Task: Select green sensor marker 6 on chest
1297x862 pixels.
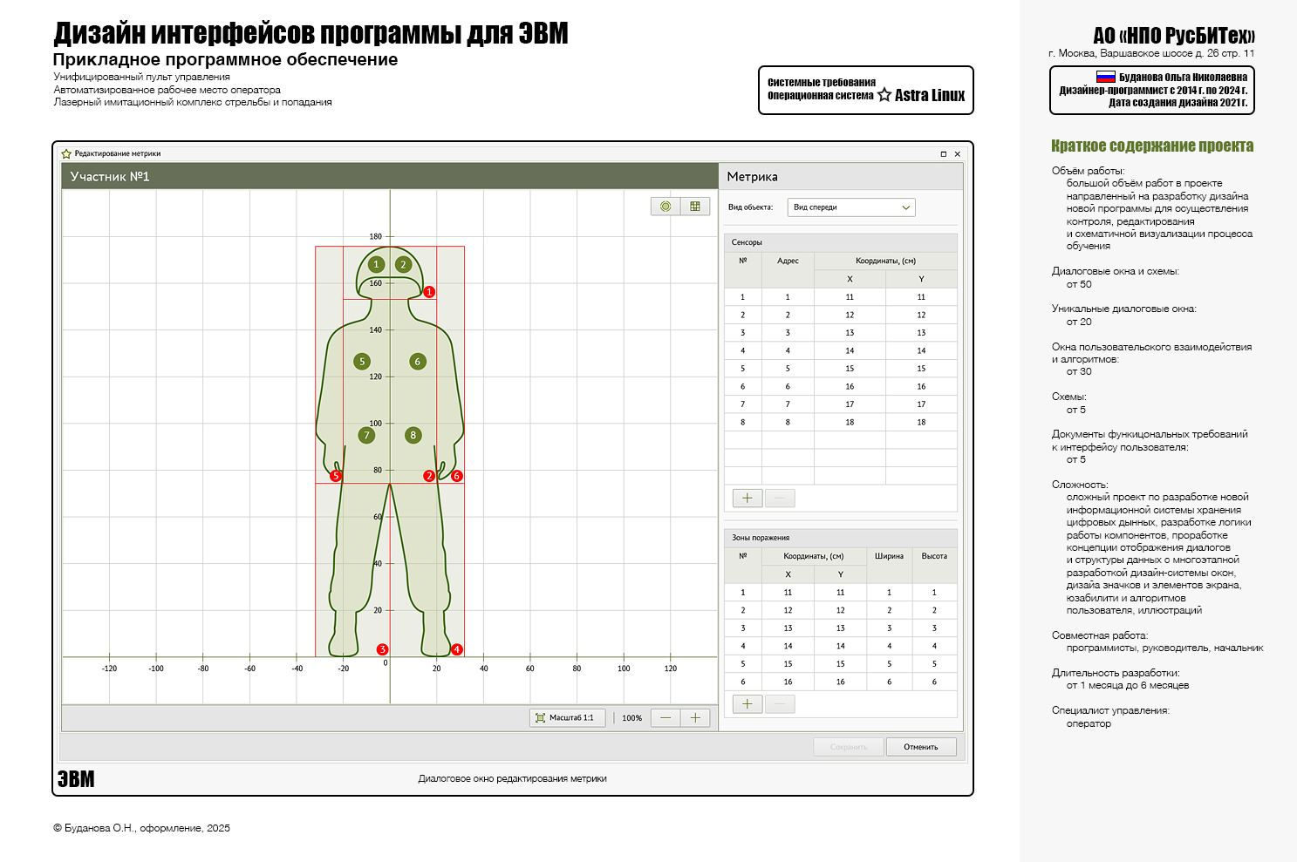Action: pos(418,362)
